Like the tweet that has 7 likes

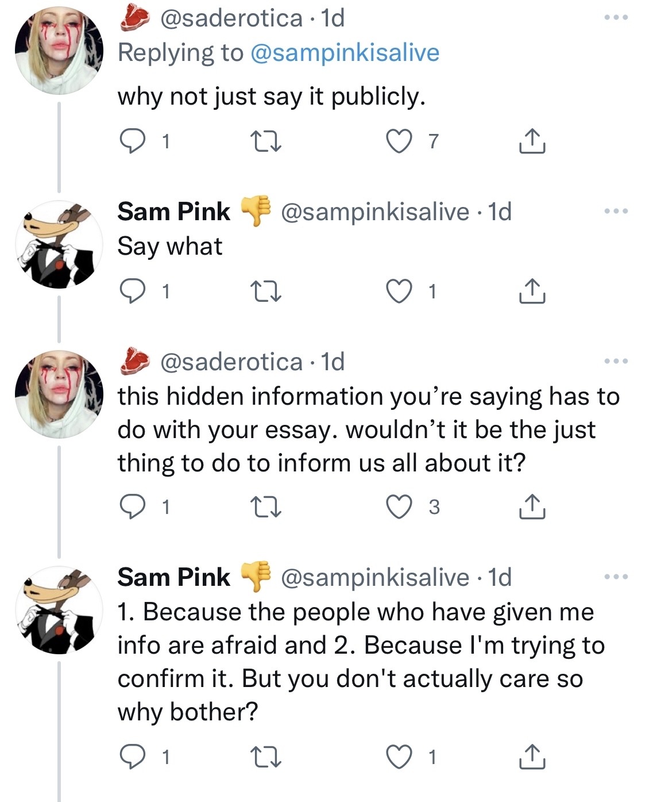399,141
